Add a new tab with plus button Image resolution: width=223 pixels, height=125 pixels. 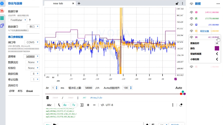(x=79, y=3)
